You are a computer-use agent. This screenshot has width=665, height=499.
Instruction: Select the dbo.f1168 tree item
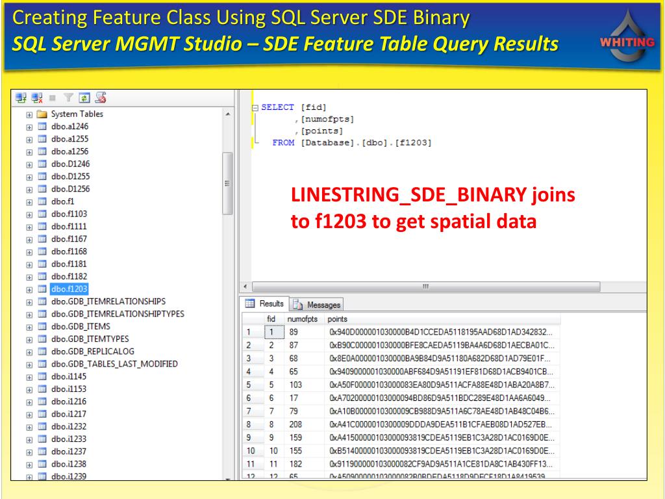(x=69, y=251)
